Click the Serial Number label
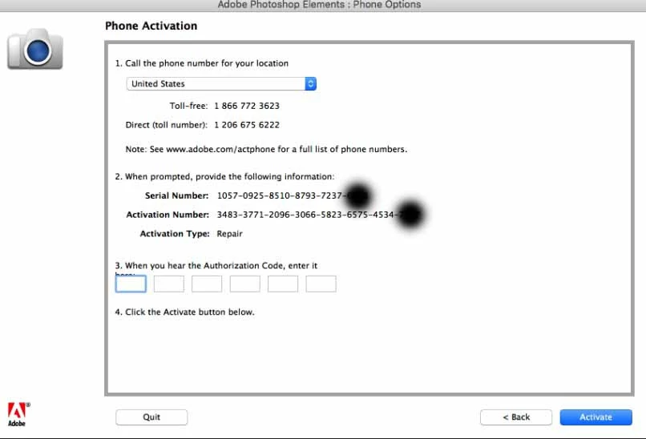 tap(177, 195)
